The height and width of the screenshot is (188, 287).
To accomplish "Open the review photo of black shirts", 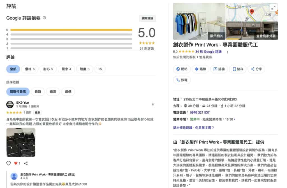I will pyautogui.click(x=21, y=143).
